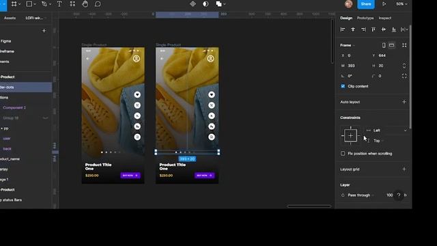The image size is (437, 246).
Task: Click the Height field showing 20
Action: click(x=384, y=66)
